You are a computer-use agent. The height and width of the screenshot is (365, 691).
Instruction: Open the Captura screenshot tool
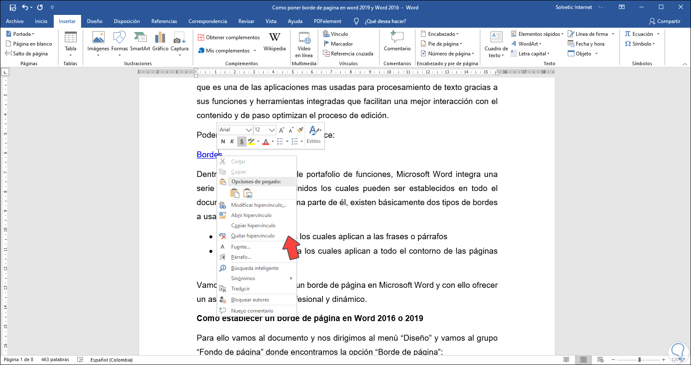coord(180,43)
